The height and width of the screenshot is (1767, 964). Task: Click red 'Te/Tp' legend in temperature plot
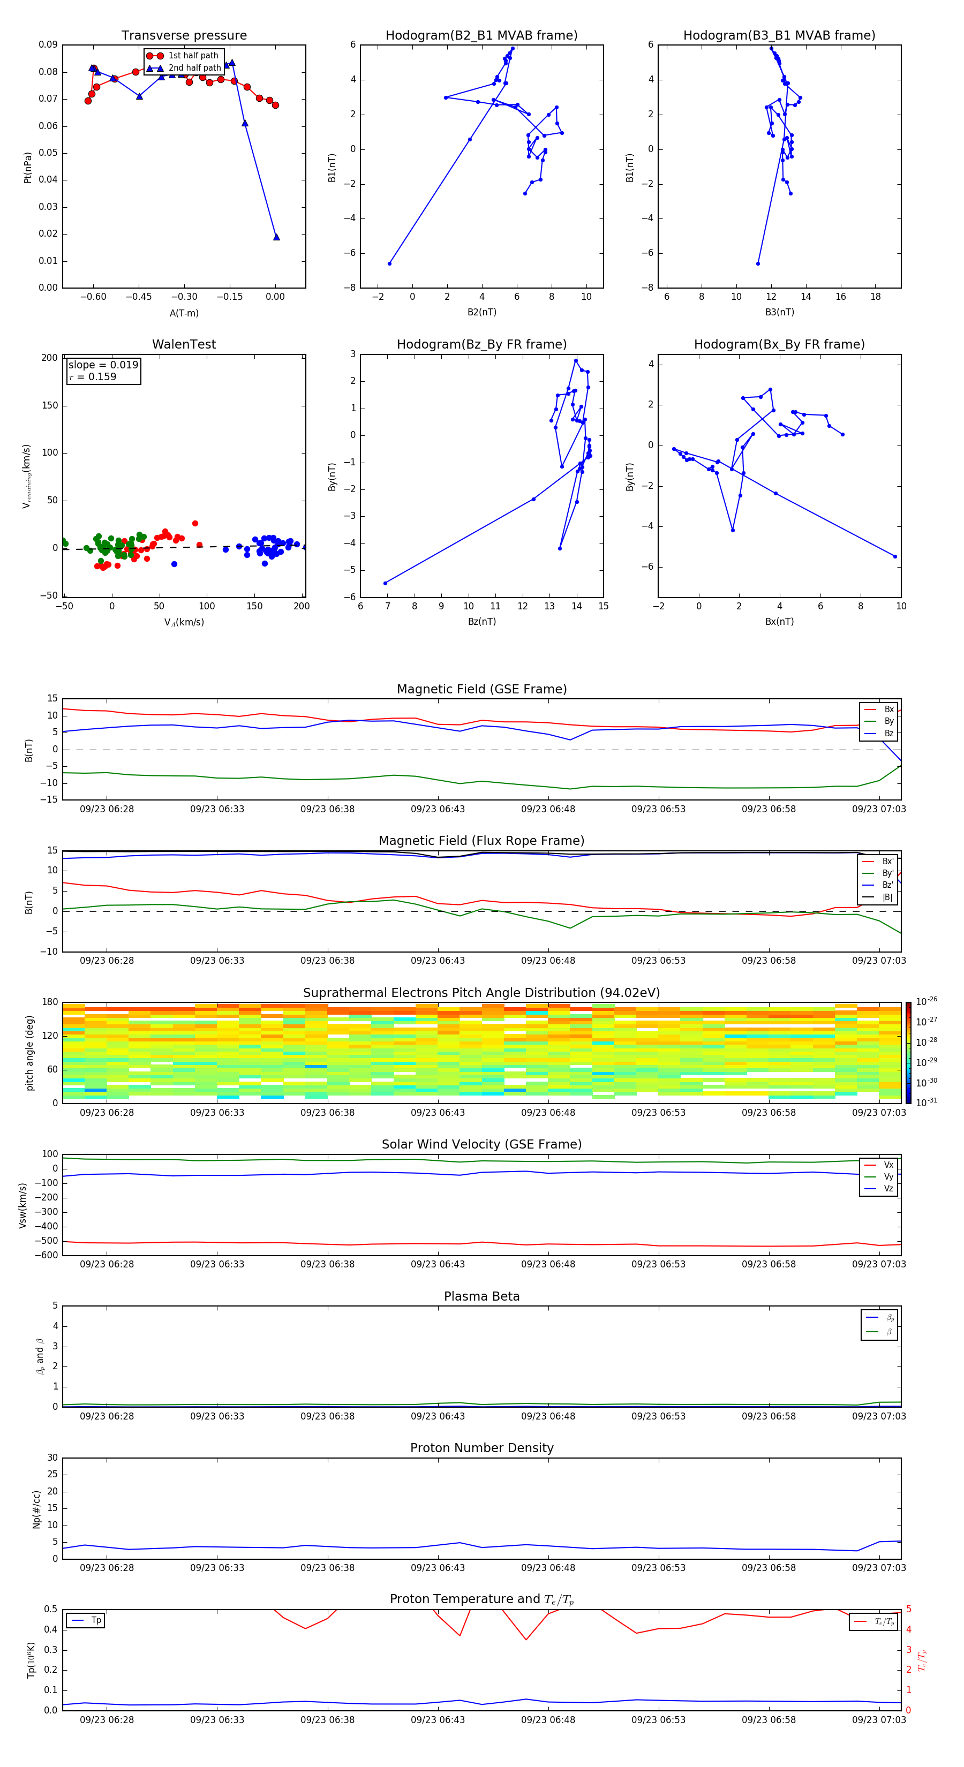click(874, 1621)
